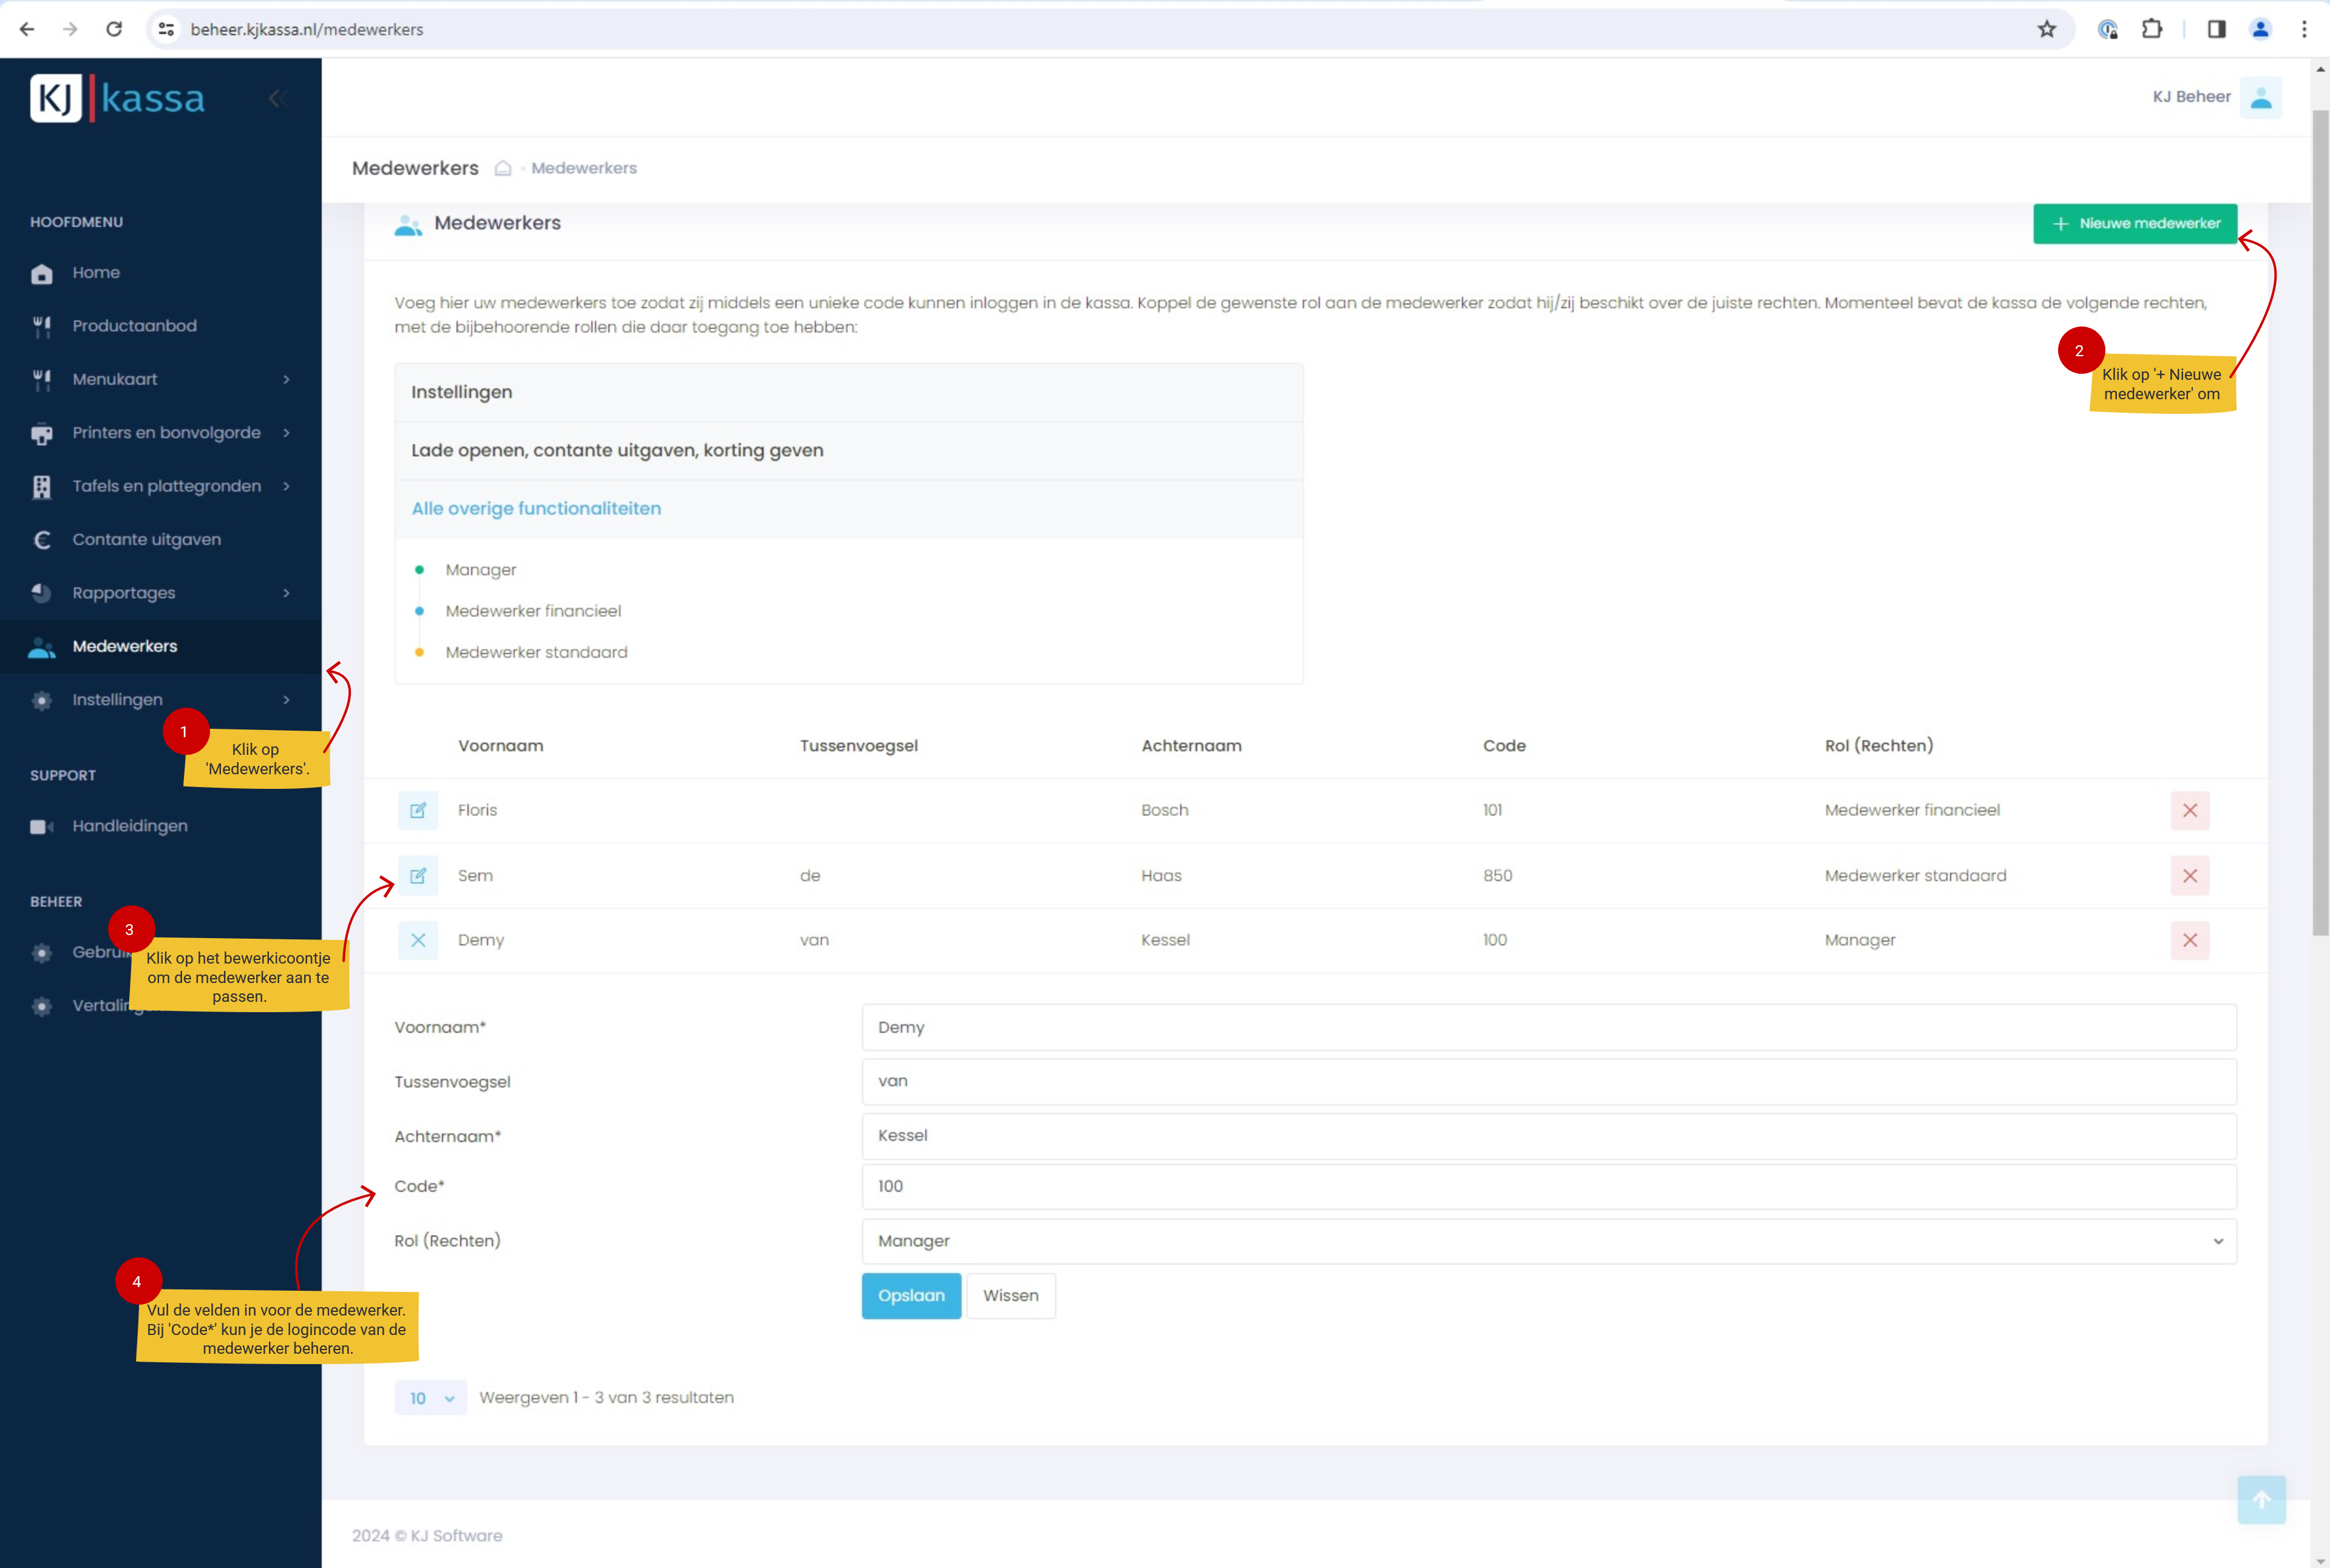Delete employee Sem de Haas

pyautogui.click(x=2189, y=875)
